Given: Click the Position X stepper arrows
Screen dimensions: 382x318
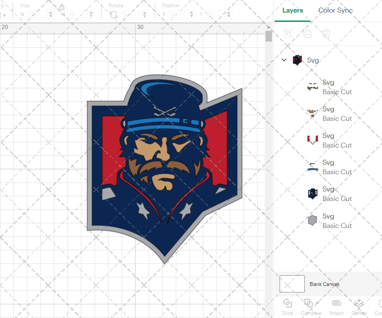Looking at the screenshot, I should [x=192, y=14].
